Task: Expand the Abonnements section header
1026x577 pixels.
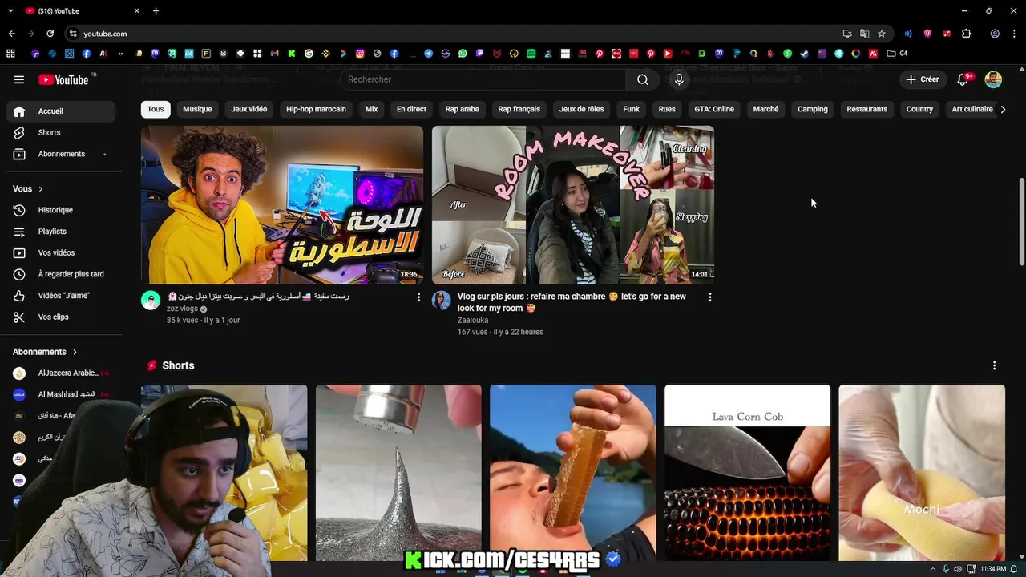Action: (46, 352)
